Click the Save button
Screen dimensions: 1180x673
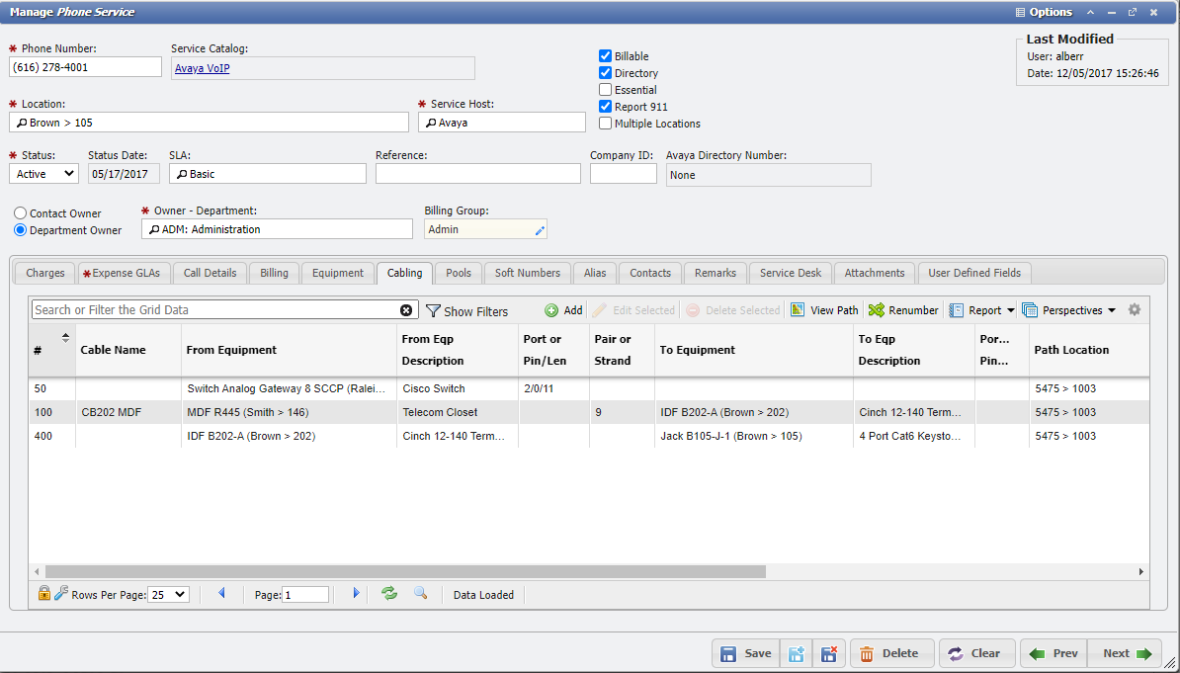746,653
